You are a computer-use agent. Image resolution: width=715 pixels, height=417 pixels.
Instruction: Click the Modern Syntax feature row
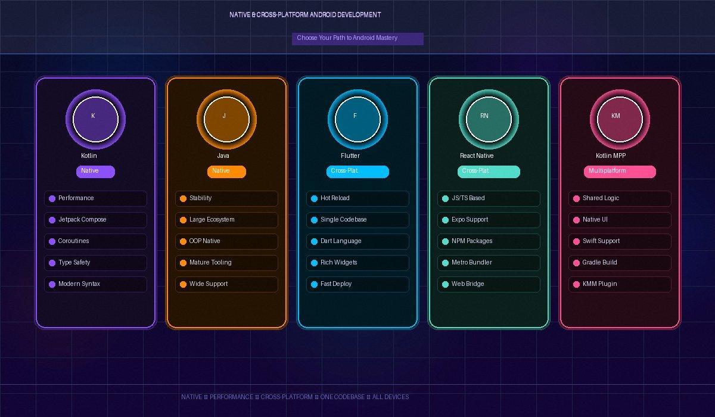tap(95, 284)
